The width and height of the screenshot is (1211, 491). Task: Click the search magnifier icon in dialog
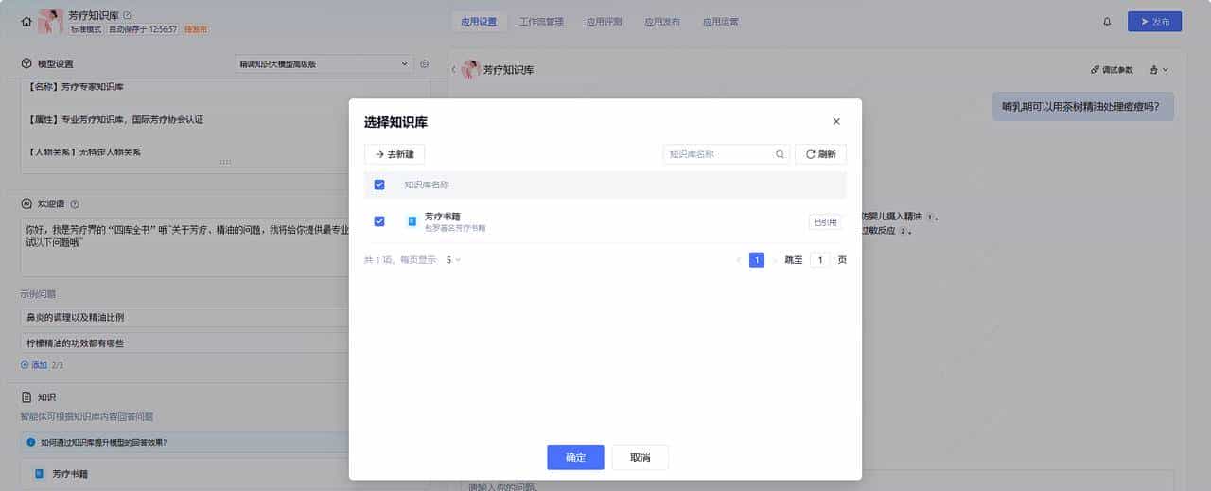pos(780,154)
